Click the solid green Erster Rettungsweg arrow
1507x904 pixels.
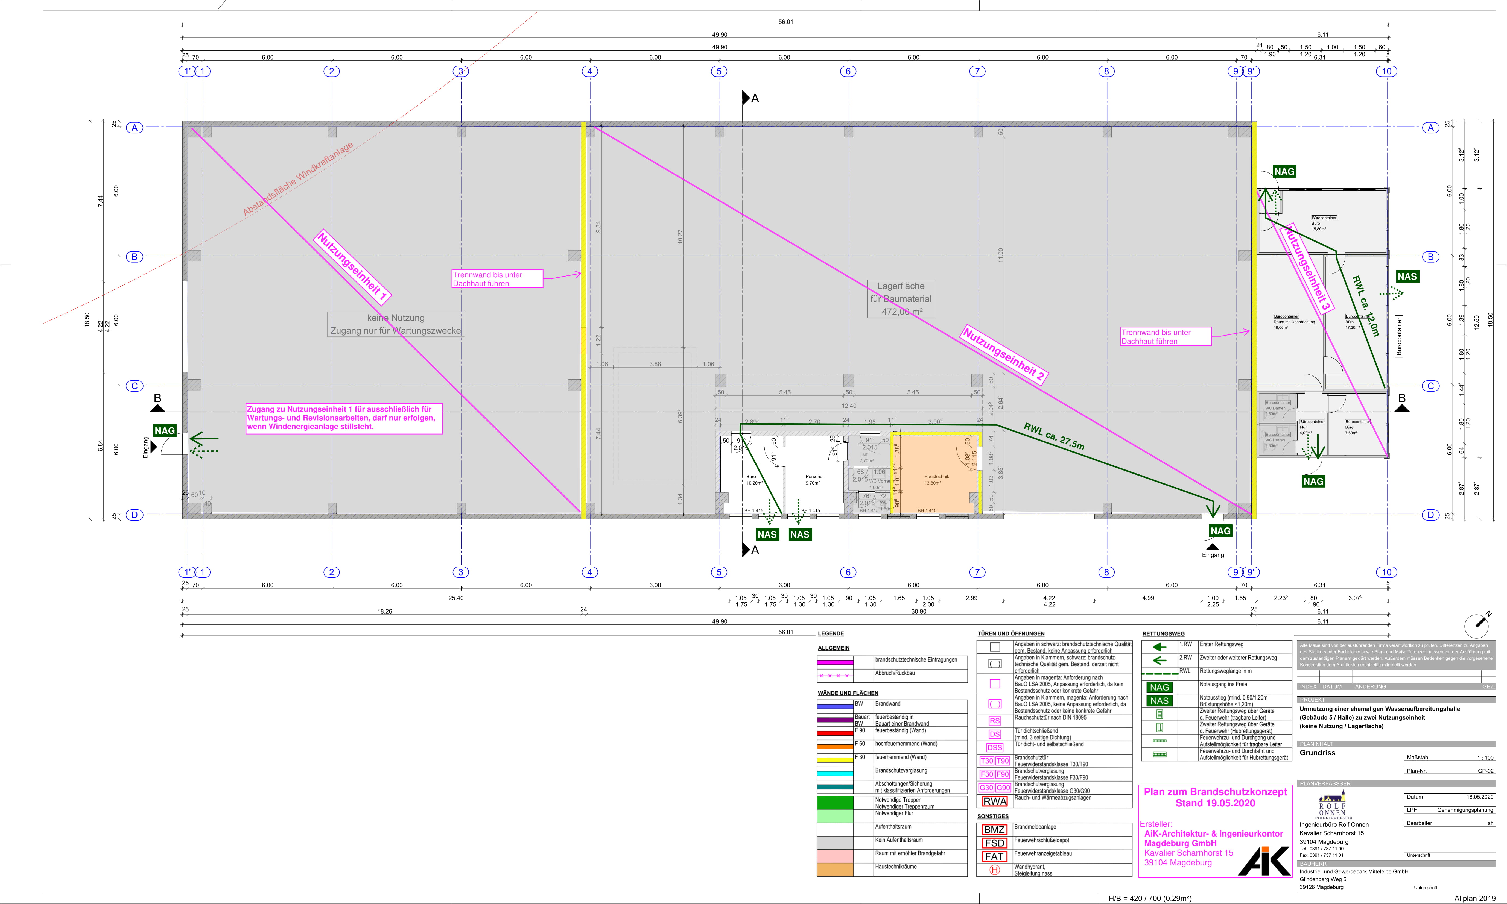1160,647
